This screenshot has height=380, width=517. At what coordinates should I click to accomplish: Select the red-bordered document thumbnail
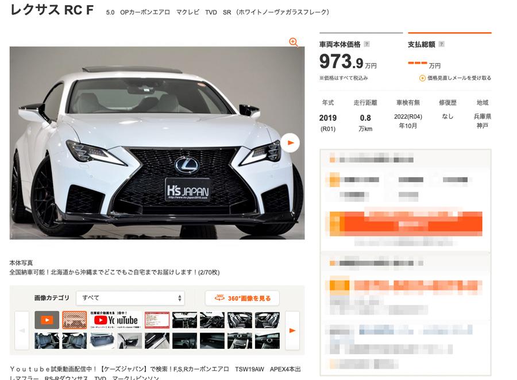[x=157, y=320]
